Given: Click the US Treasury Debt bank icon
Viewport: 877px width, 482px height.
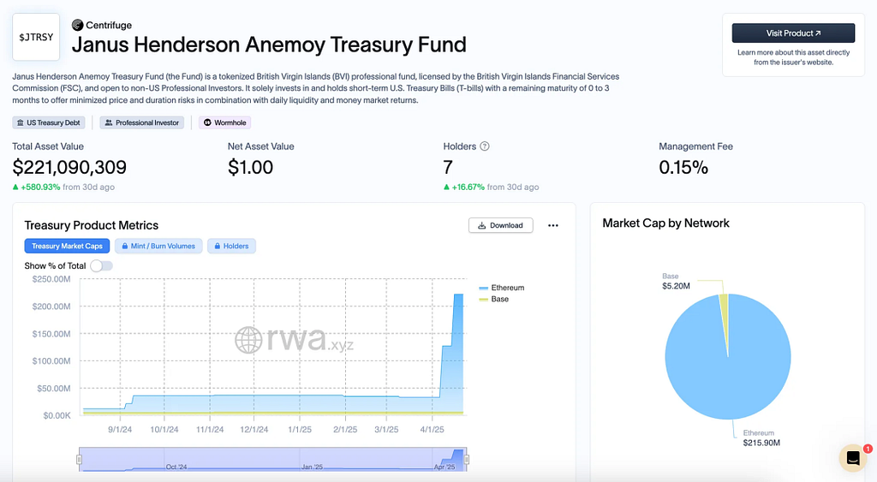Looking at the screenshot, I should click(x=21, y=122).
